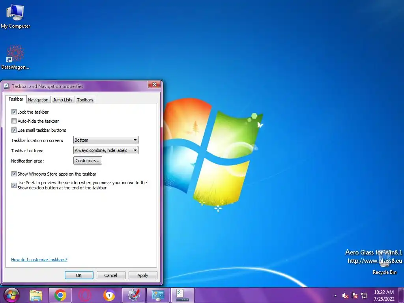Switch to the Navigation tab
404x303 pixels.
38,100
